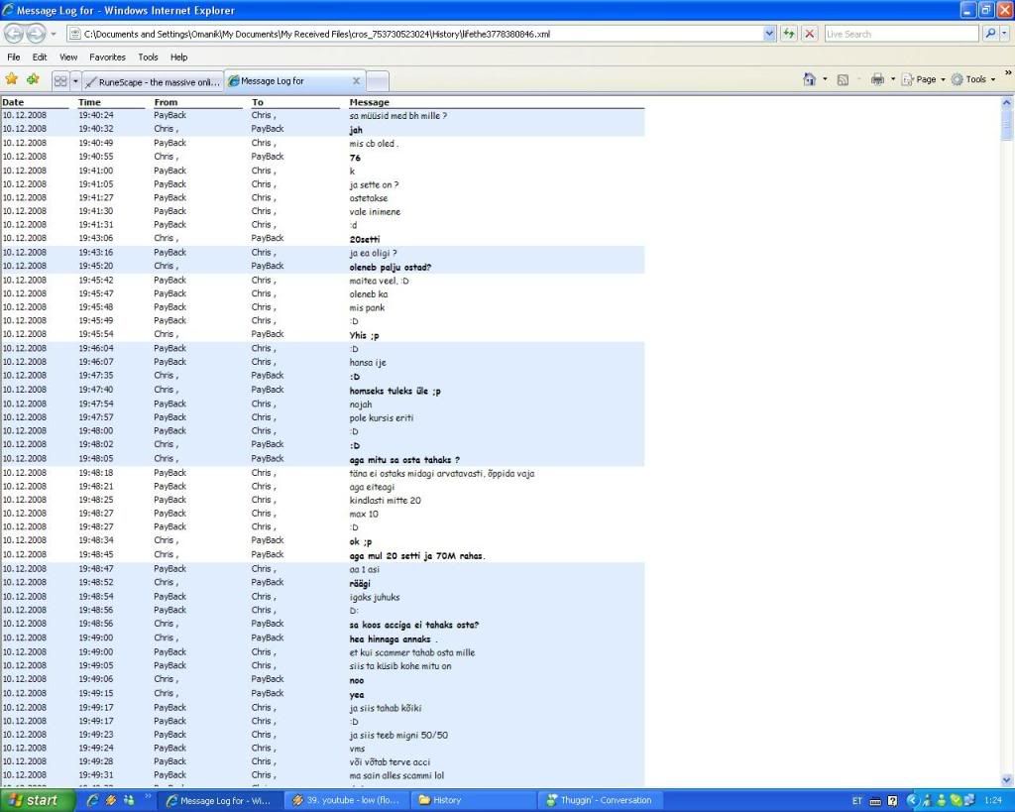Click the search magnifier icon
This screenshot has height=812, width=1015.
coord(990,34)
